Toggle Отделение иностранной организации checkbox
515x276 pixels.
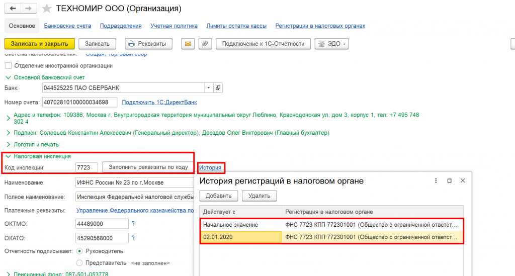(x=8, y=66)
